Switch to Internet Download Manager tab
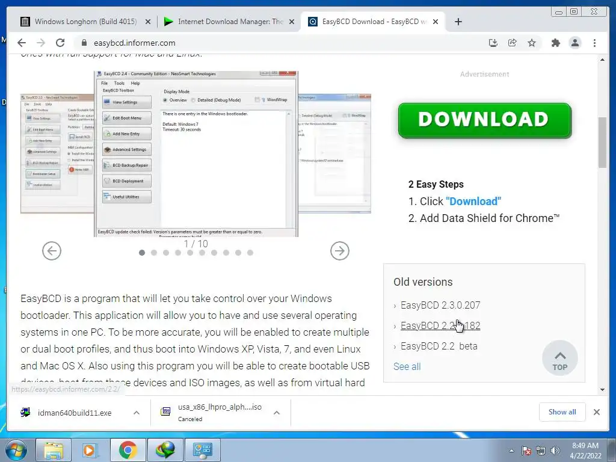The image size is (616, 462). pos(230,22)
